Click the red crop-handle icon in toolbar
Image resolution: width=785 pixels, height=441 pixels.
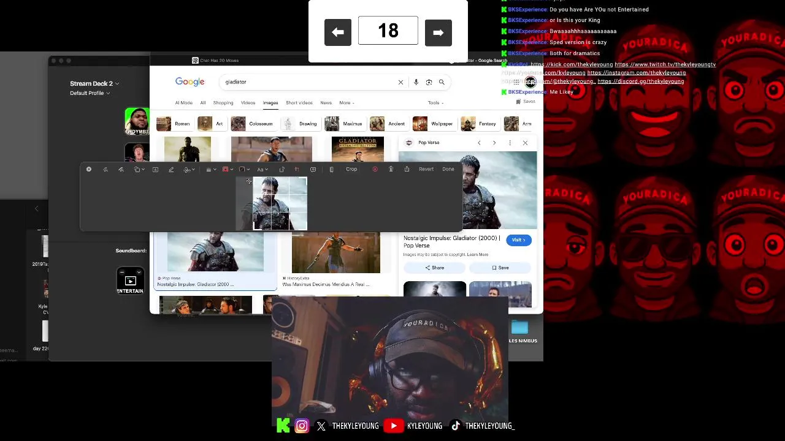pyautogui.click(x=297, y=170)
